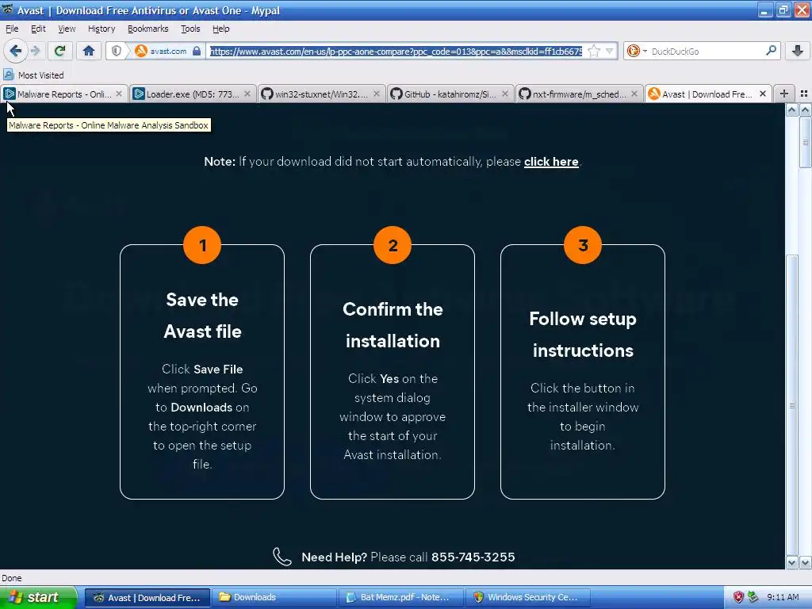Image resolution: width=812 pixels, height=609 pixels.
Task: Click the red security shield tray icon
Action: 738,597
